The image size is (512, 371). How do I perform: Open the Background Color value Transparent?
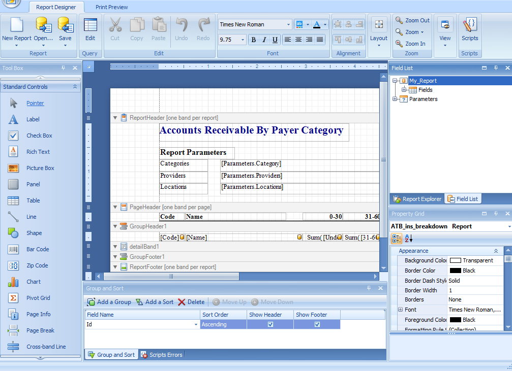click(475, 260)
